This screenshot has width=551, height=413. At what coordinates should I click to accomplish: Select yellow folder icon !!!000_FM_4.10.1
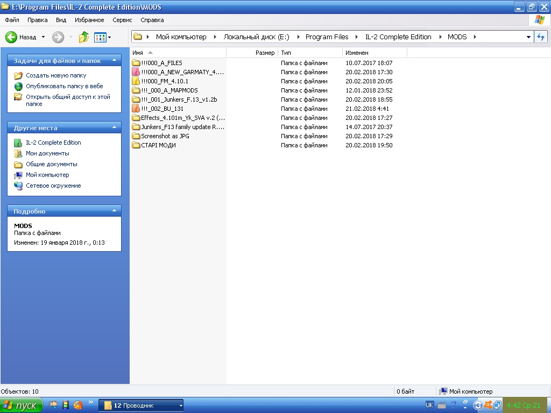pos(136,81)
